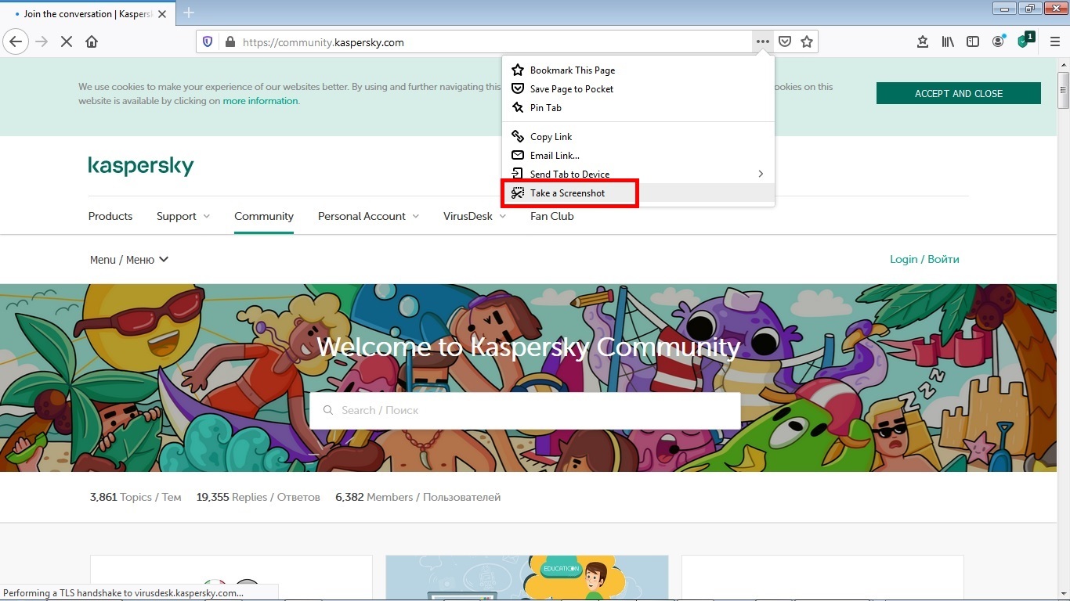1070x601 pixels.
Task: Click the page vertical scrollbar thumb
Action: [1063, 90]
